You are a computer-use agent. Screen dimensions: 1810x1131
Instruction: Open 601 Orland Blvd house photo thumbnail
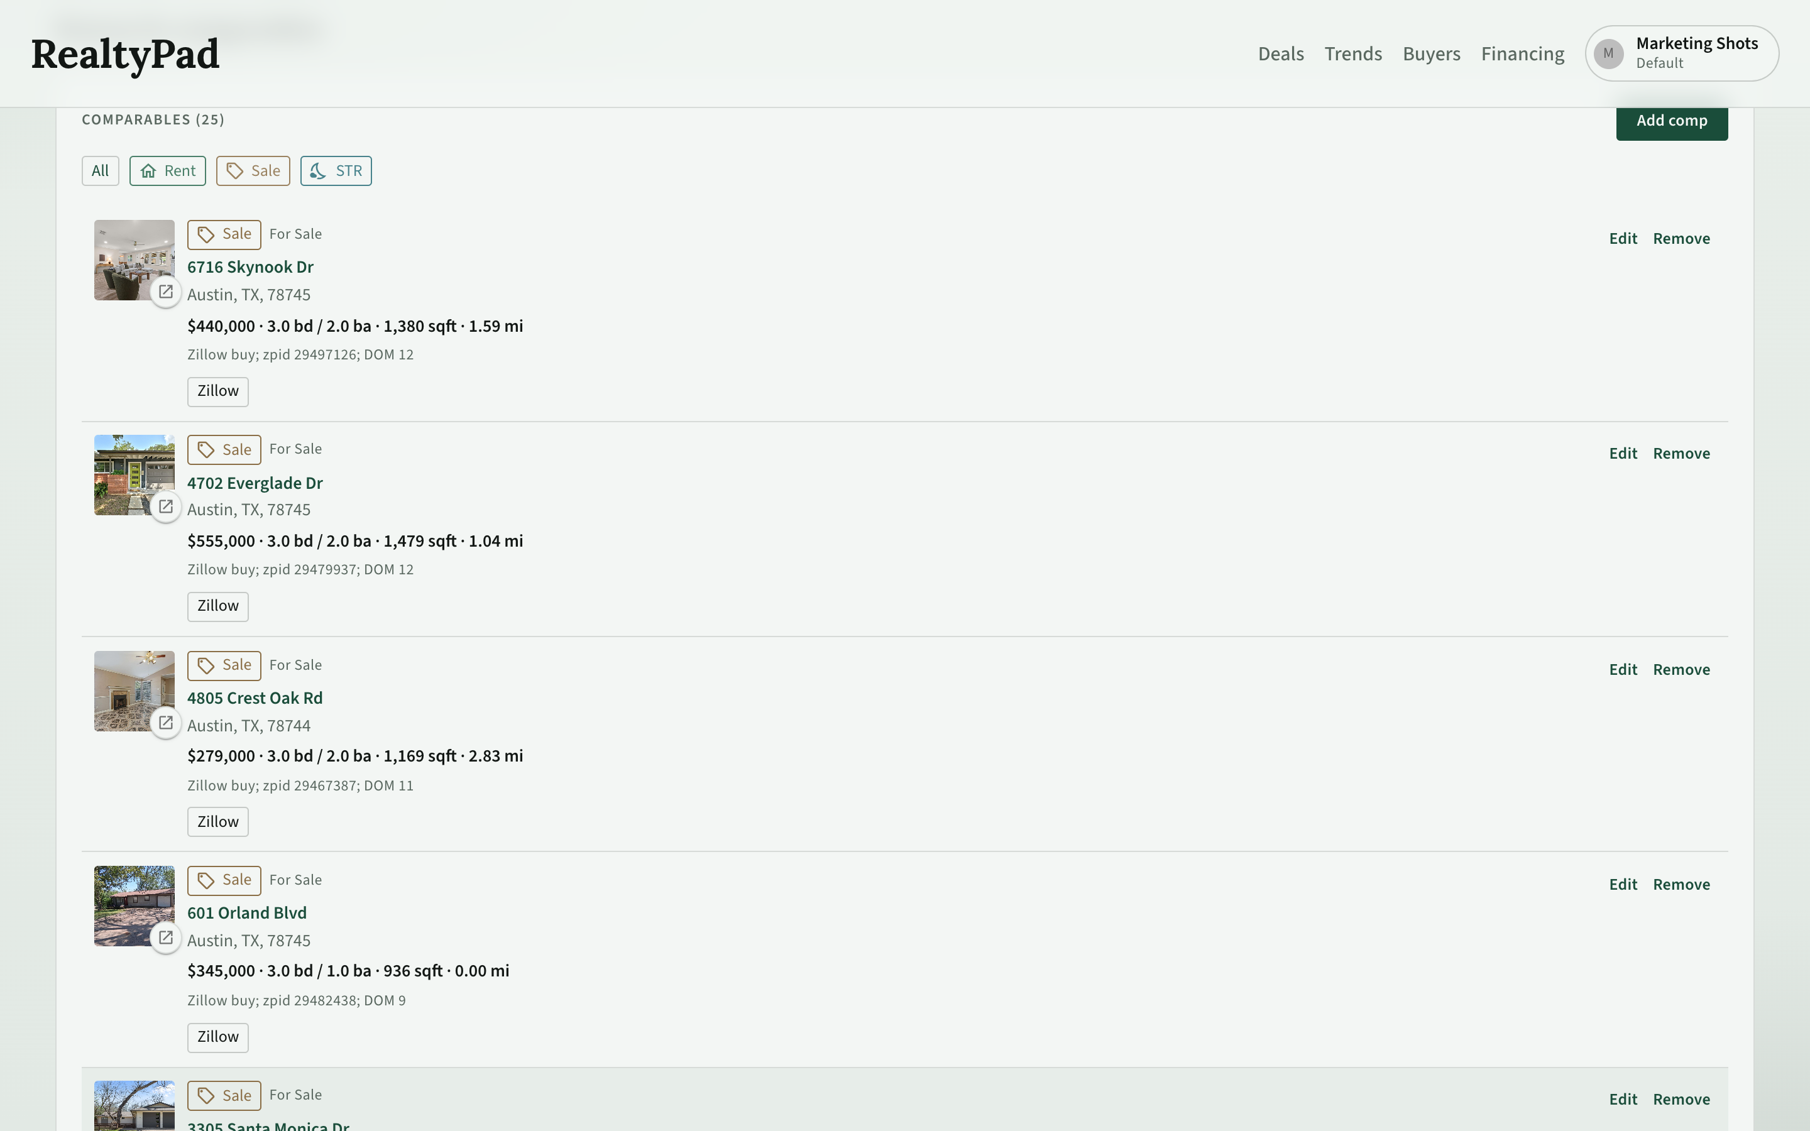134,906
